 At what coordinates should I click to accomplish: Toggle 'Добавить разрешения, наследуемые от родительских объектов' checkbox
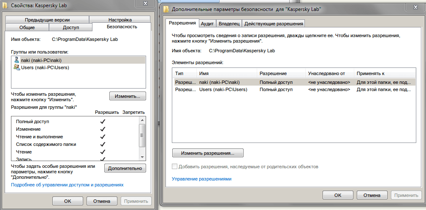tap(175, 167)
